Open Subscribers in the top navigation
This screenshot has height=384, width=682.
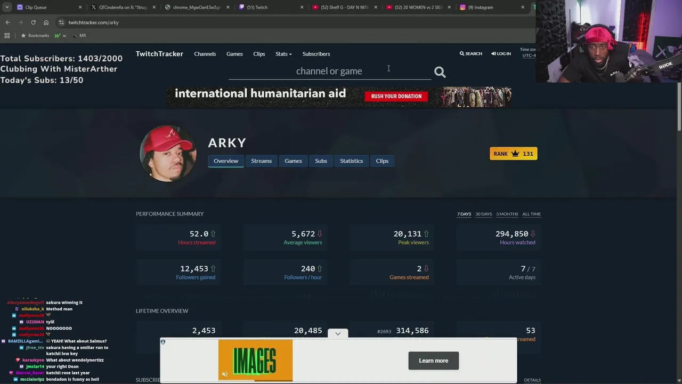[316, 54]
